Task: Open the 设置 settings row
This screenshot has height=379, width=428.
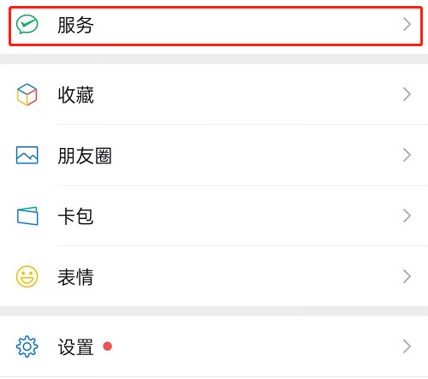Action: click(214, 346)
